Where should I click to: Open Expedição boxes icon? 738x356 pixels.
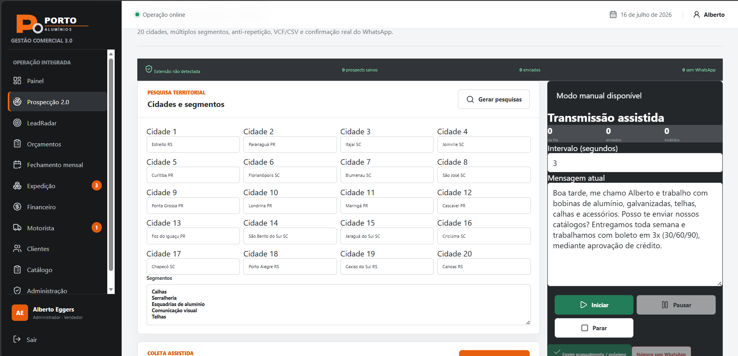(x=17, y=186)
